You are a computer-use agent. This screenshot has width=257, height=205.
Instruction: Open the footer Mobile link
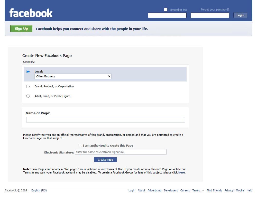(240, 190)
